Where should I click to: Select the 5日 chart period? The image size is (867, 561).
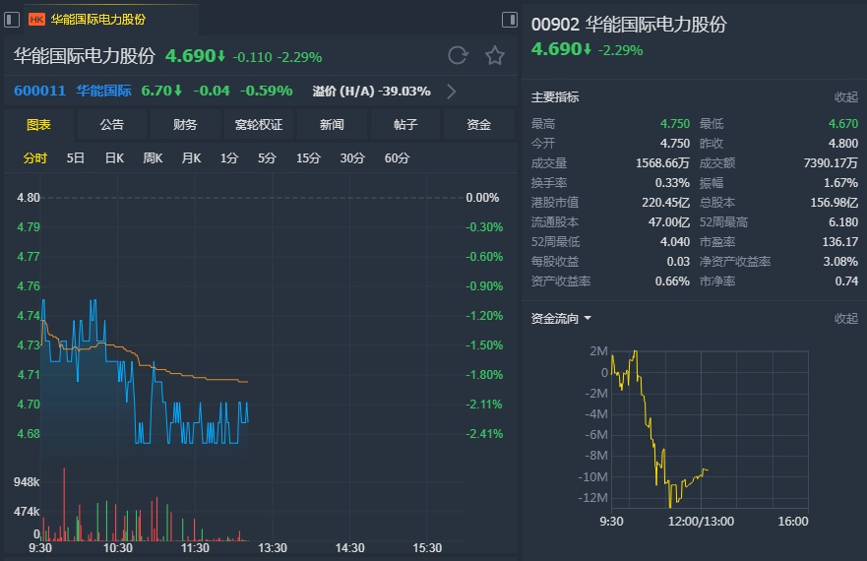click(x=75, y=158)
